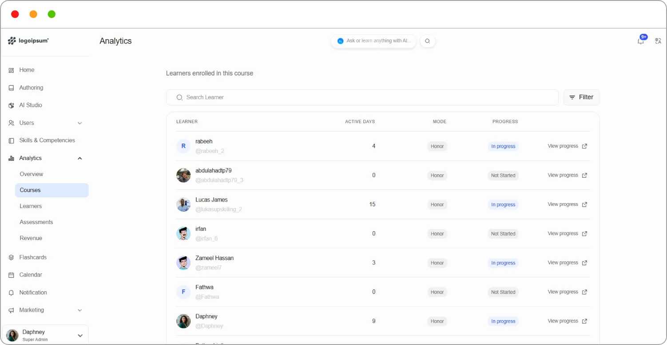This screenshot has width=667, height=345.
Task: Go to Learners analytics page
Action: pos(31,206)
